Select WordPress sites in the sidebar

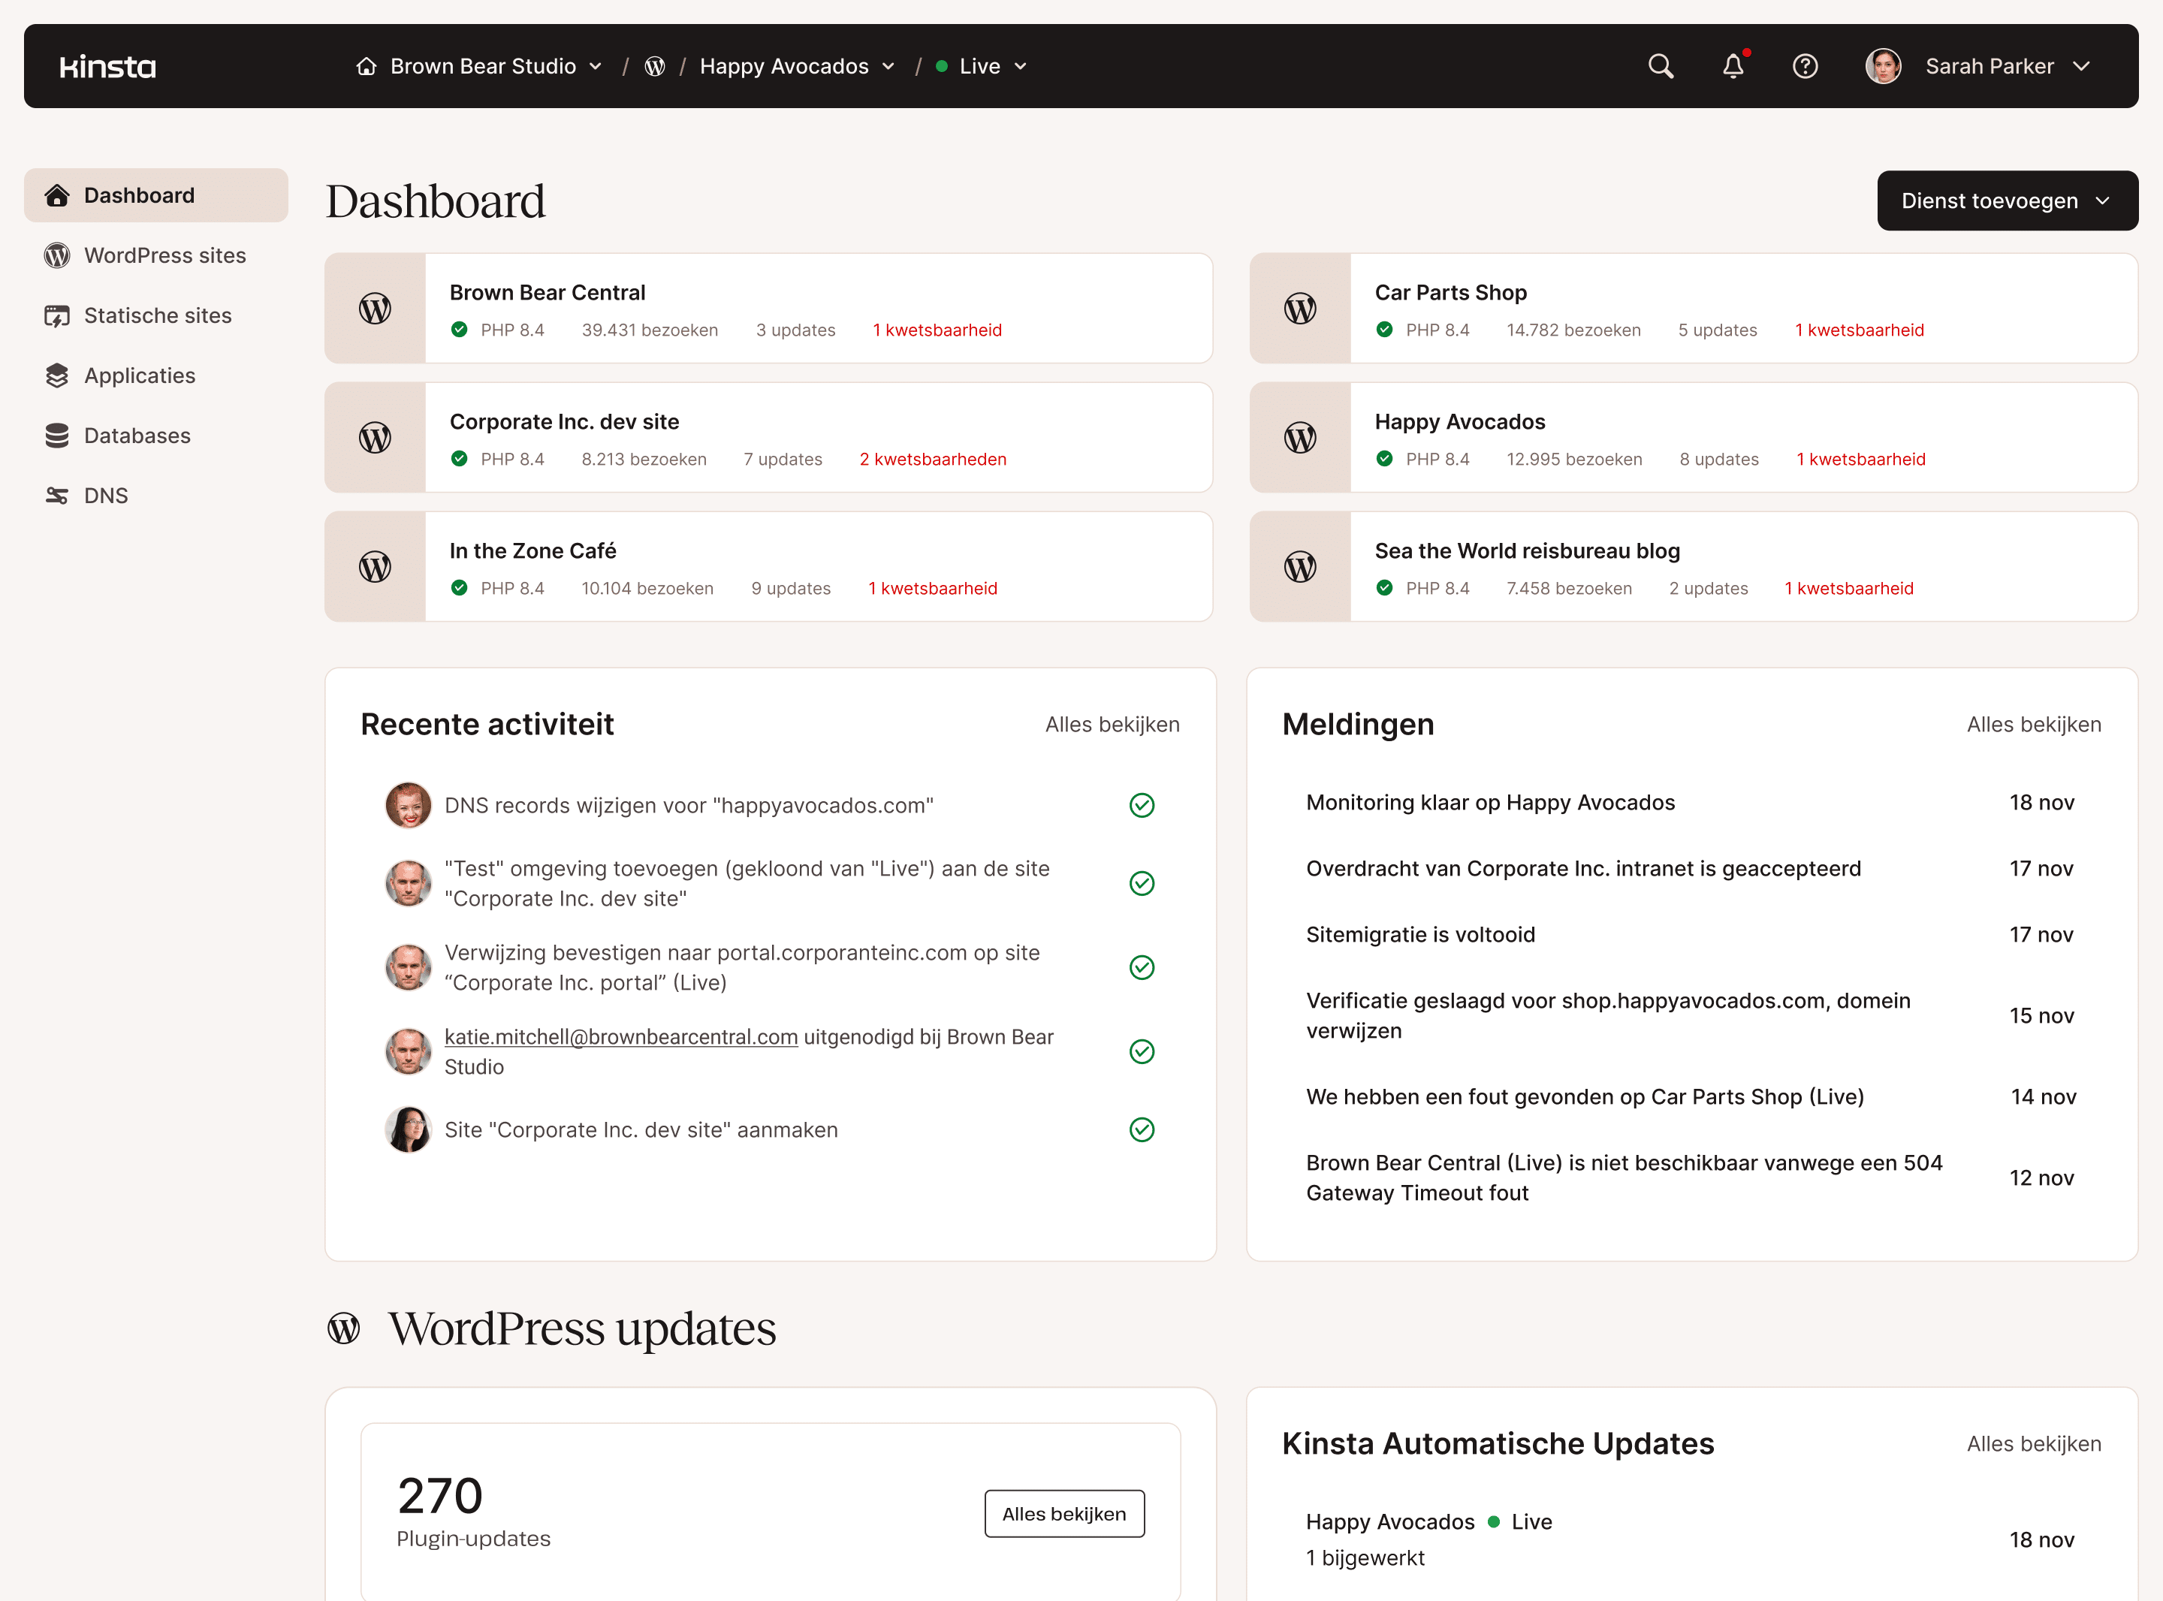coord(164,255)
